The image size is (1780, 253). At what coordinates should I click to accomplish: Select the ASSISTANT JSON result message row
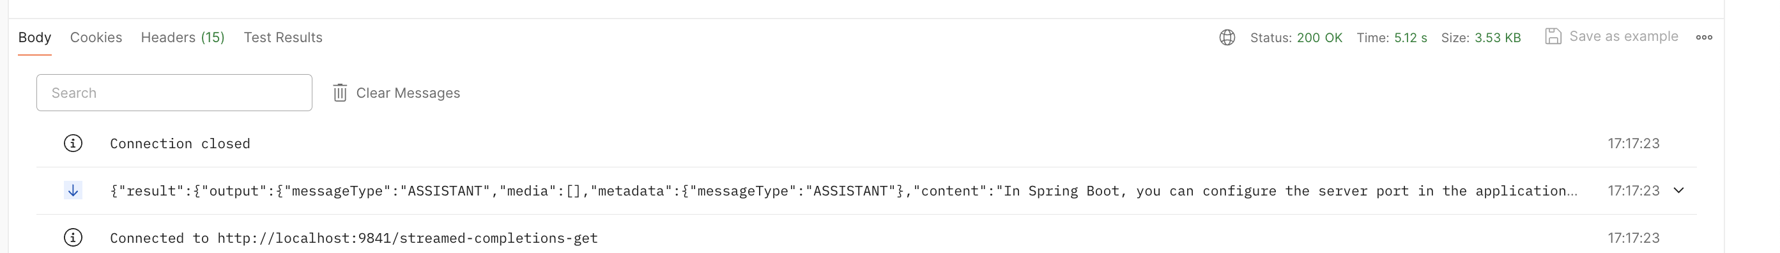(866, 191)
